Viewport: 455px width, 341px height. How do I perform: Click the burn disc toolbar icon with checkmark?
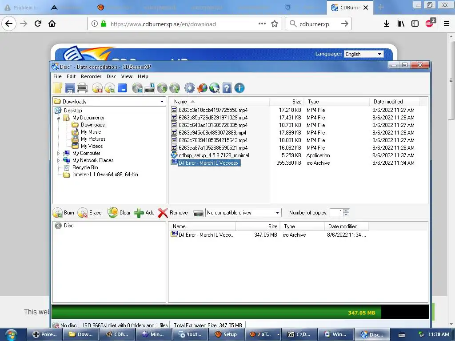pyautogui.click(x=110, y=88)
